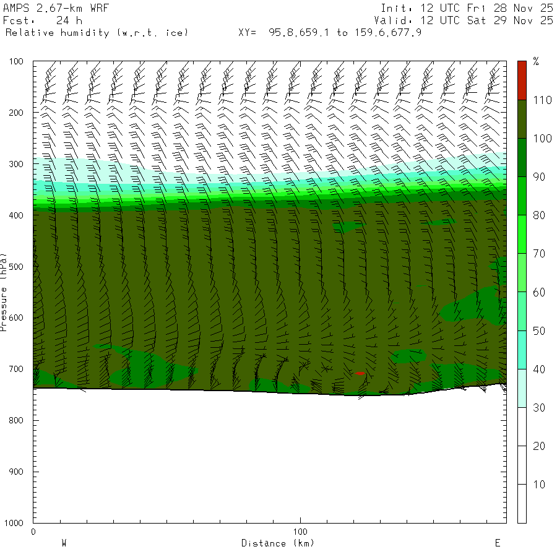
Task: Click the 800 pressure axis label
Action: [16, 421]
